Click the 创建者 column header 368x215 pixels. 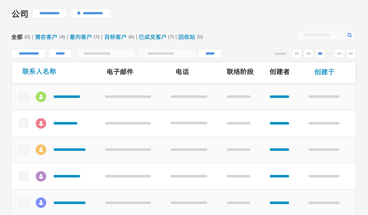pos(279,72)
